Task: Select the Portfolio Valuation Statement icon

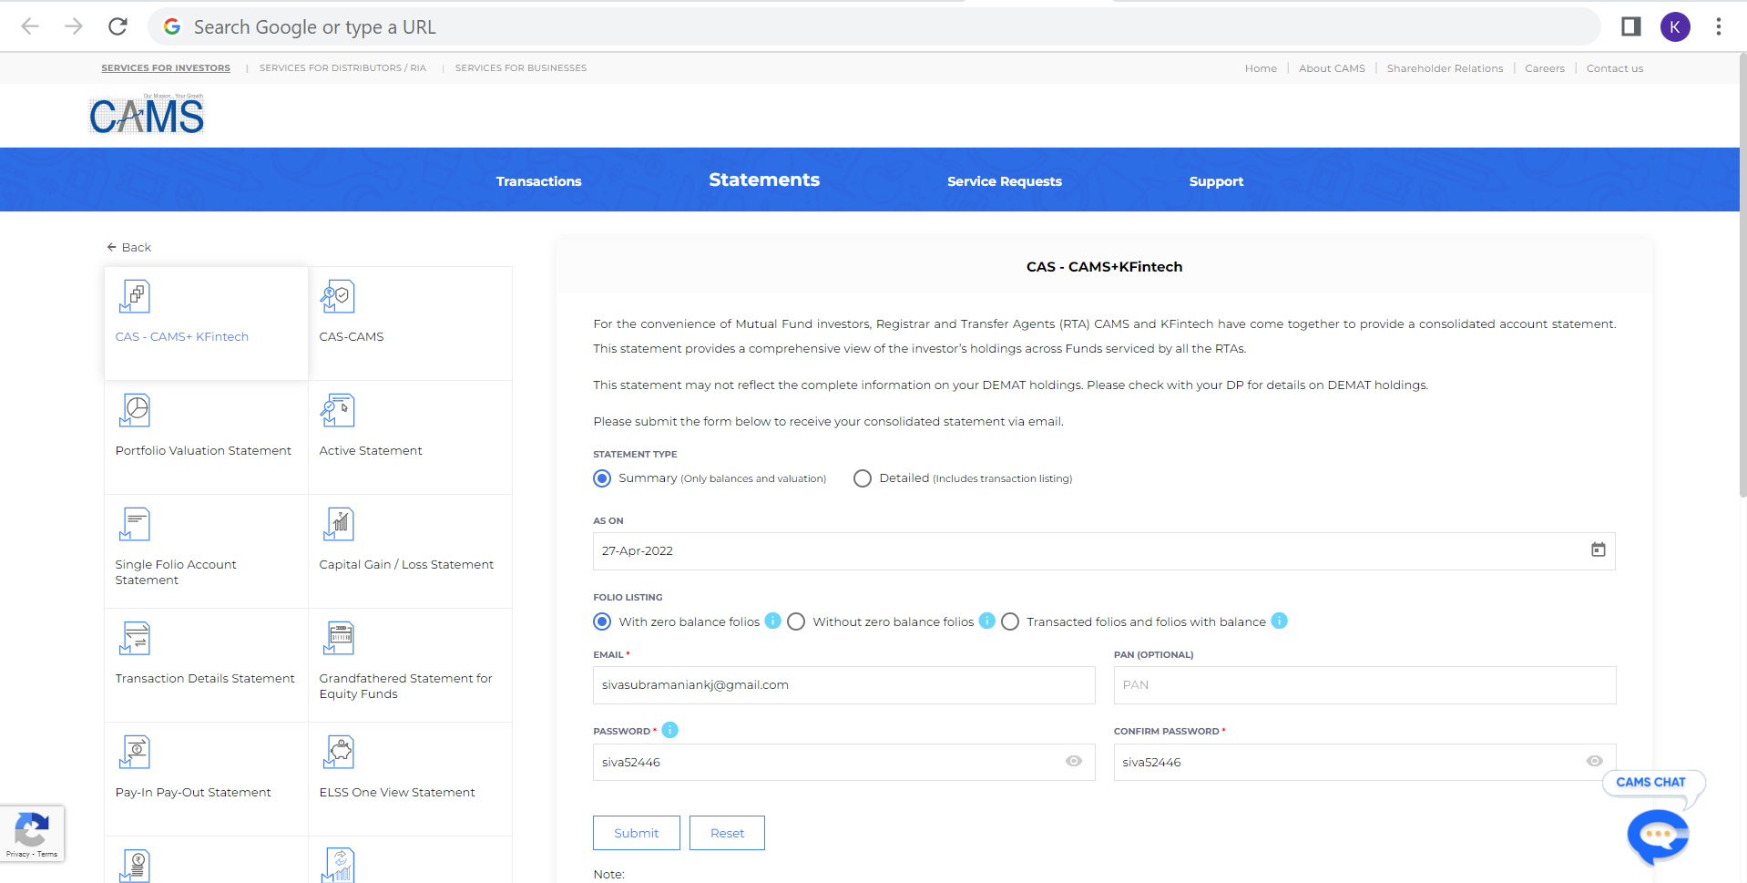Action: click(135, 410)
